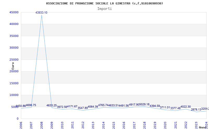This screenshot has width=209, height=130.
Task: Click the chart title with c.f.91010690930
Action: 104,3
